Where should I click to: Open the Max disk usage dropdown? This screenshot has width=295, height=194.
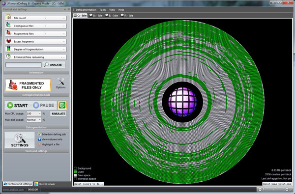tap(34, 120)
